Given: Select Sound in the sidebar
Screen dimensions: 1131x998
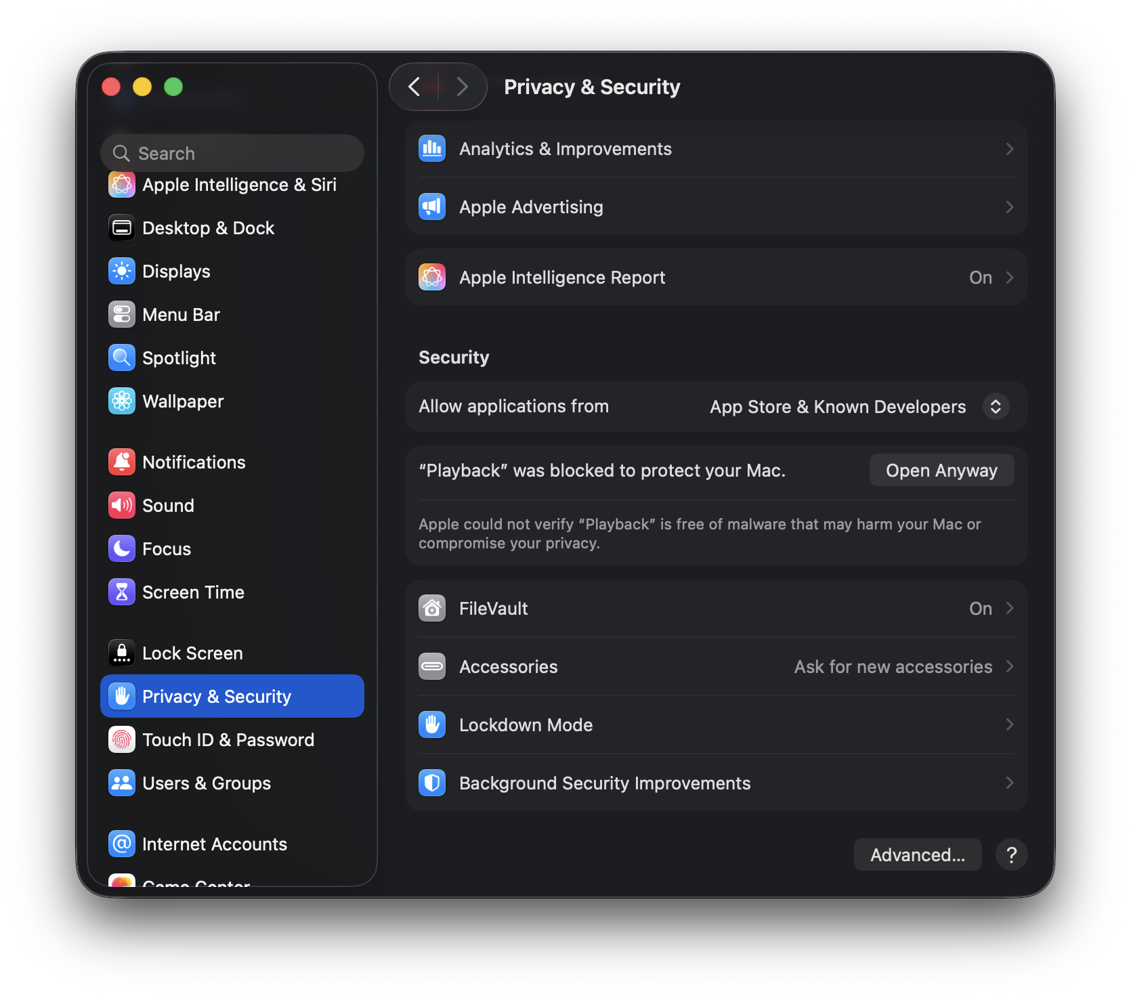Looking at the screenshot, I should coord(232,506).
